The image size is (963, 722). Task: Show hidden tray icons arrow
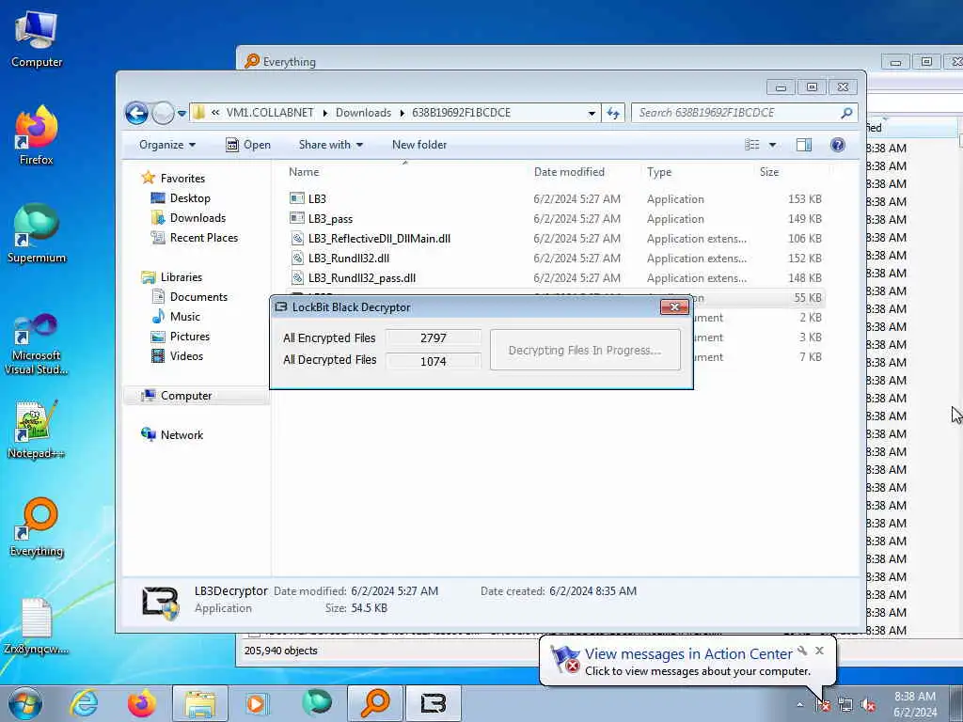(799, 705)
